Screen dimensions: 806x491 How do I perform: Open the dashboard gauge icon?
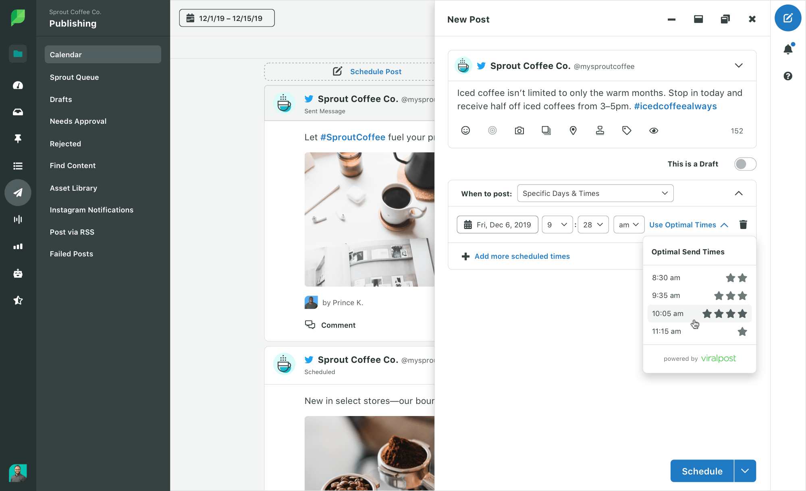(x=18, y=85)
